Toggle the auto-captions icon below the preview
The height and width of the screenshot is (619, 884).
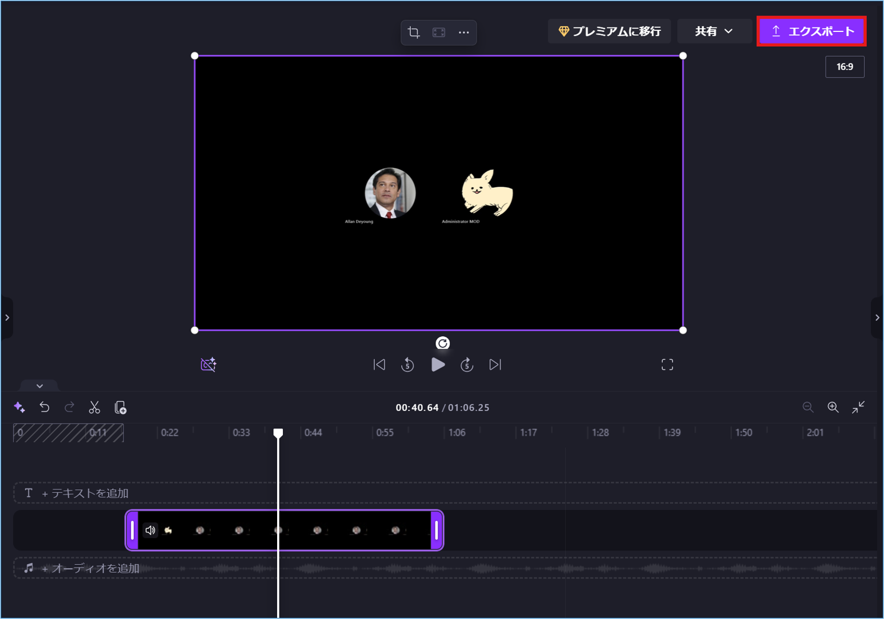(x=209, y=364)
